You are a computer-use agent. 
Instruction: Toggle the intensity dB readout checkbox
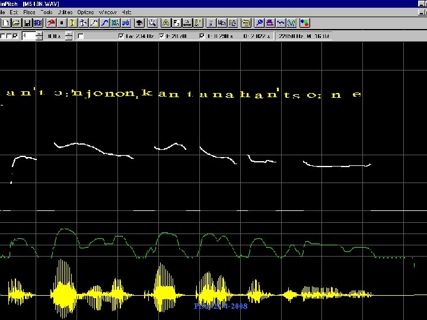162,36
